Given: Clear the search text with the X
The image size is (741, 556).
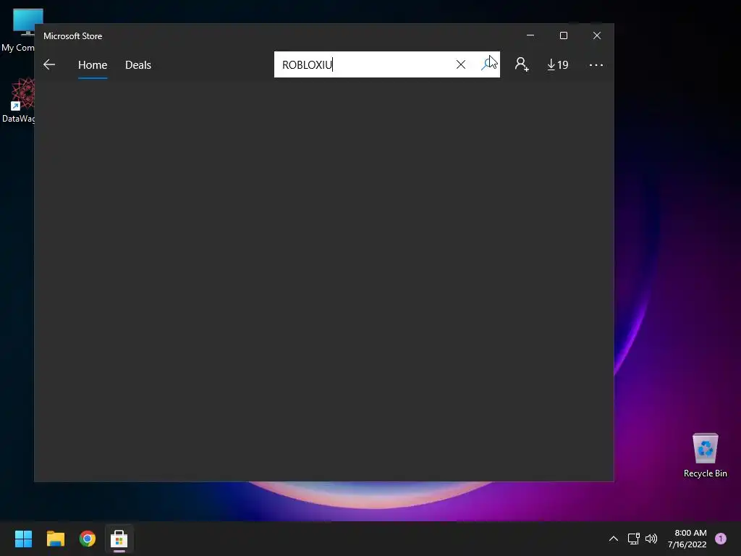Looking at the screenshot, I should 461,64.
